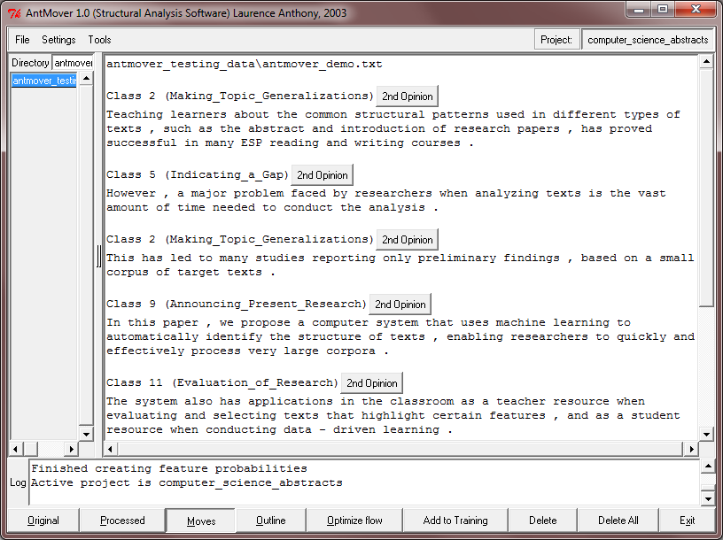Click the Optimize flow button
Viewport: 723px width, 540px height.
(354, 521)
